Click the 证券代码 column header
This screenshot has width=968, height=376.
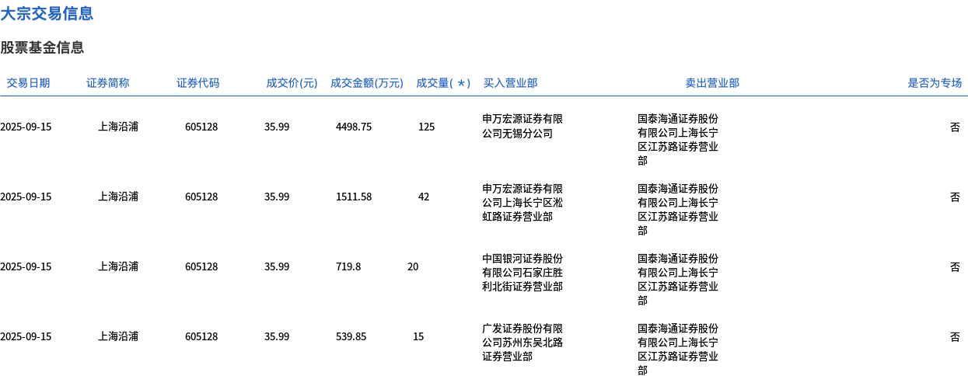[x=198, y=83]
